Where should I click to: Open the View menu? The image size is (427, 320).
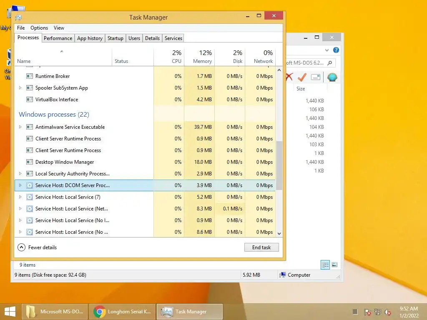pos(59,28)
